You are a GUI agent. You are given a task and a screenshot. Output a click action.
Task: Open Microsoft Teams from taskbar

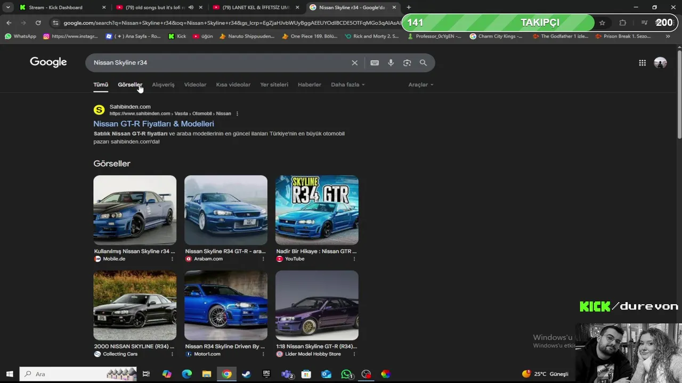point(287,374)
